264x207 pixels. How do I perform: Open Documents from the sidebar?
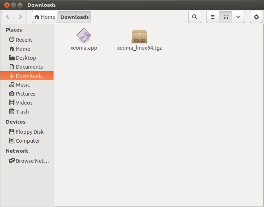pos(29,67)
